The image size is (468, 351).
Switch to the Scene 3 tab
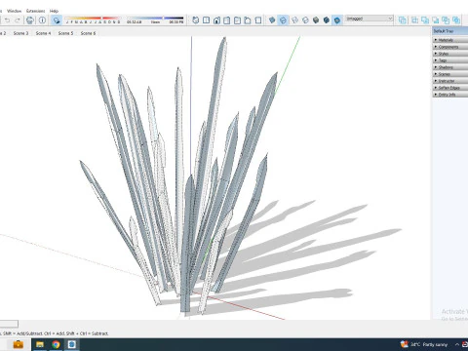pyautogui.click(x=20, y=33)
